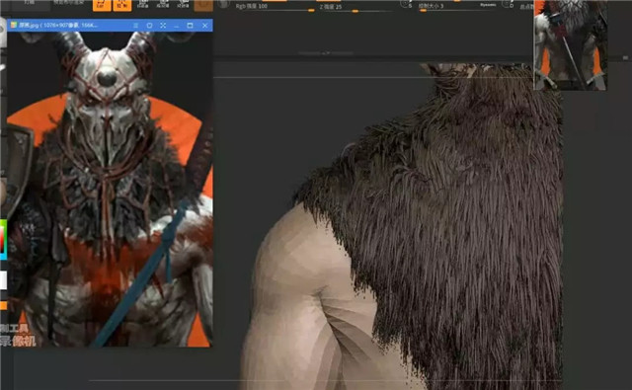Minimize the image viewer window

click(x=177, y=26)
